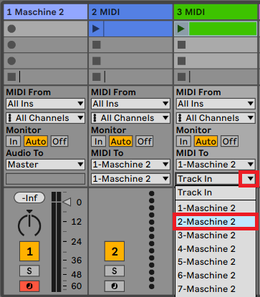Open MIDI To 1-Maschine 2 dropdown on track 3

(x=216, y=165)
